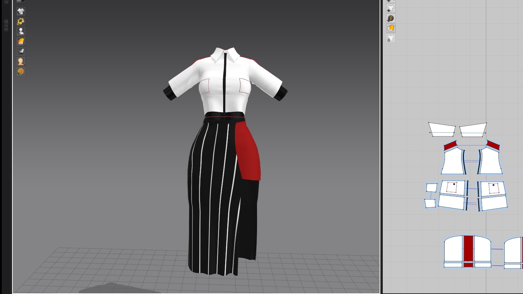Toggle the orange globe environment display icon
This screenshot has width=523, height=294.
[21, 71]
